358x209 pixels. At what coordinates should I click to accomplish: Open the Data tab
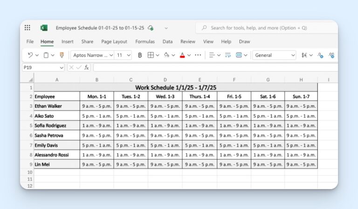point(168,42)
